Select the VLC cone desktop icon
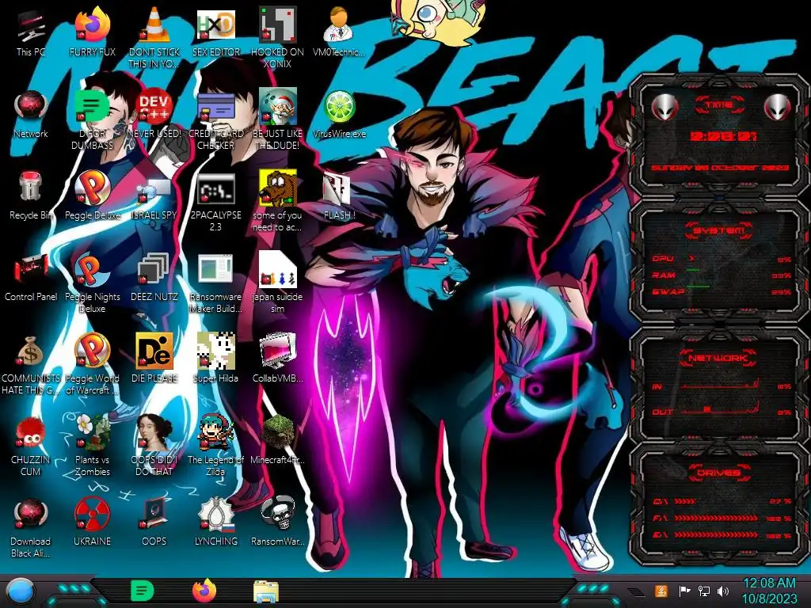811x608 pixels. click(154, 25)
